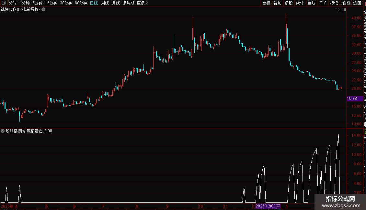Open the 统计 statistics tool
Screen dimensions: 366x210
click(300, 3)
